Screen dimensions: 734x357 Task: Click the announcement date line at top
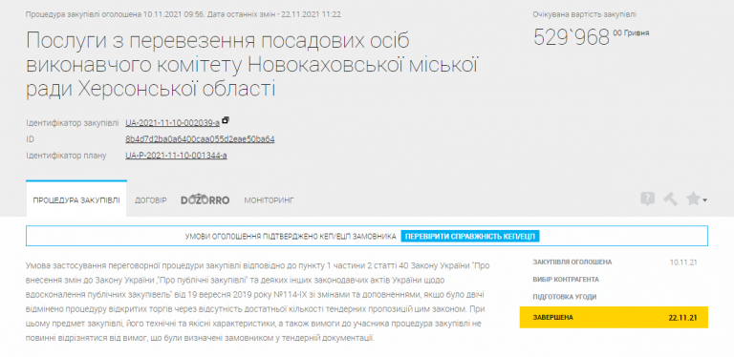(183, 14)
